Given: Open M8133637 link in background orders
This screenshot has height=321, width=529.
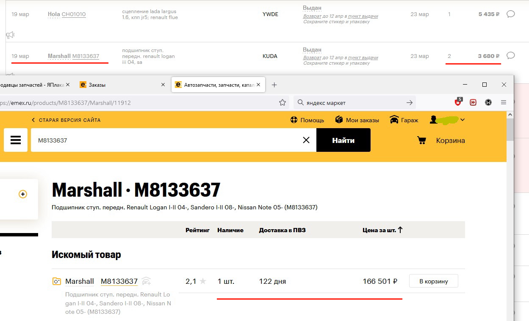Looking at the screenshot, I should [x=86, y=56].
